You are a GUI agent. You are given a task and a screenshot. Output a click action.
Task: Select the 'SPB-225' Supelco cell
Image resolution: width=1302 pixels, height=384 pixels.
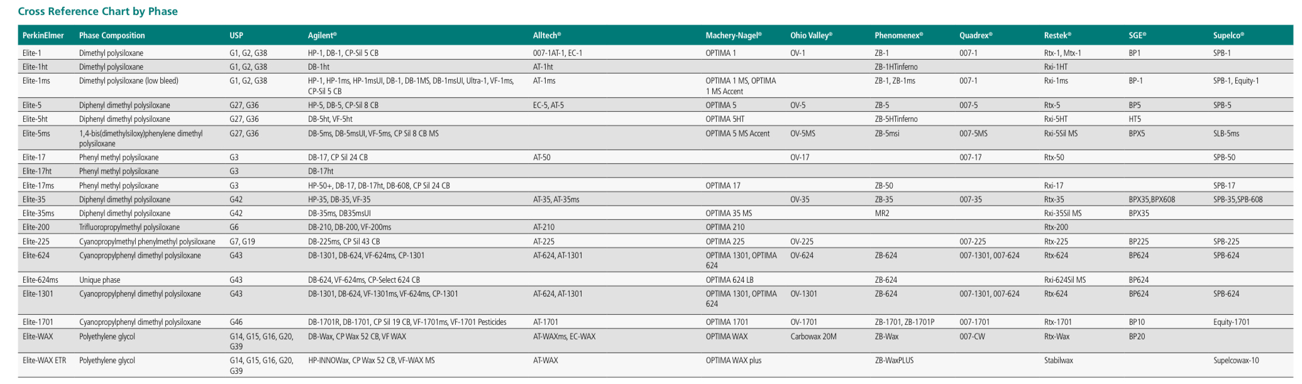coord(1227,242)
